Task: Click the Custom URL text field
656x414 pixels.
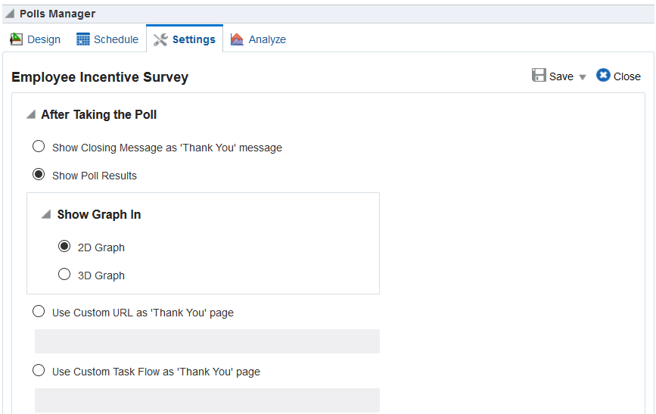Action: click(x=207, y=341)
